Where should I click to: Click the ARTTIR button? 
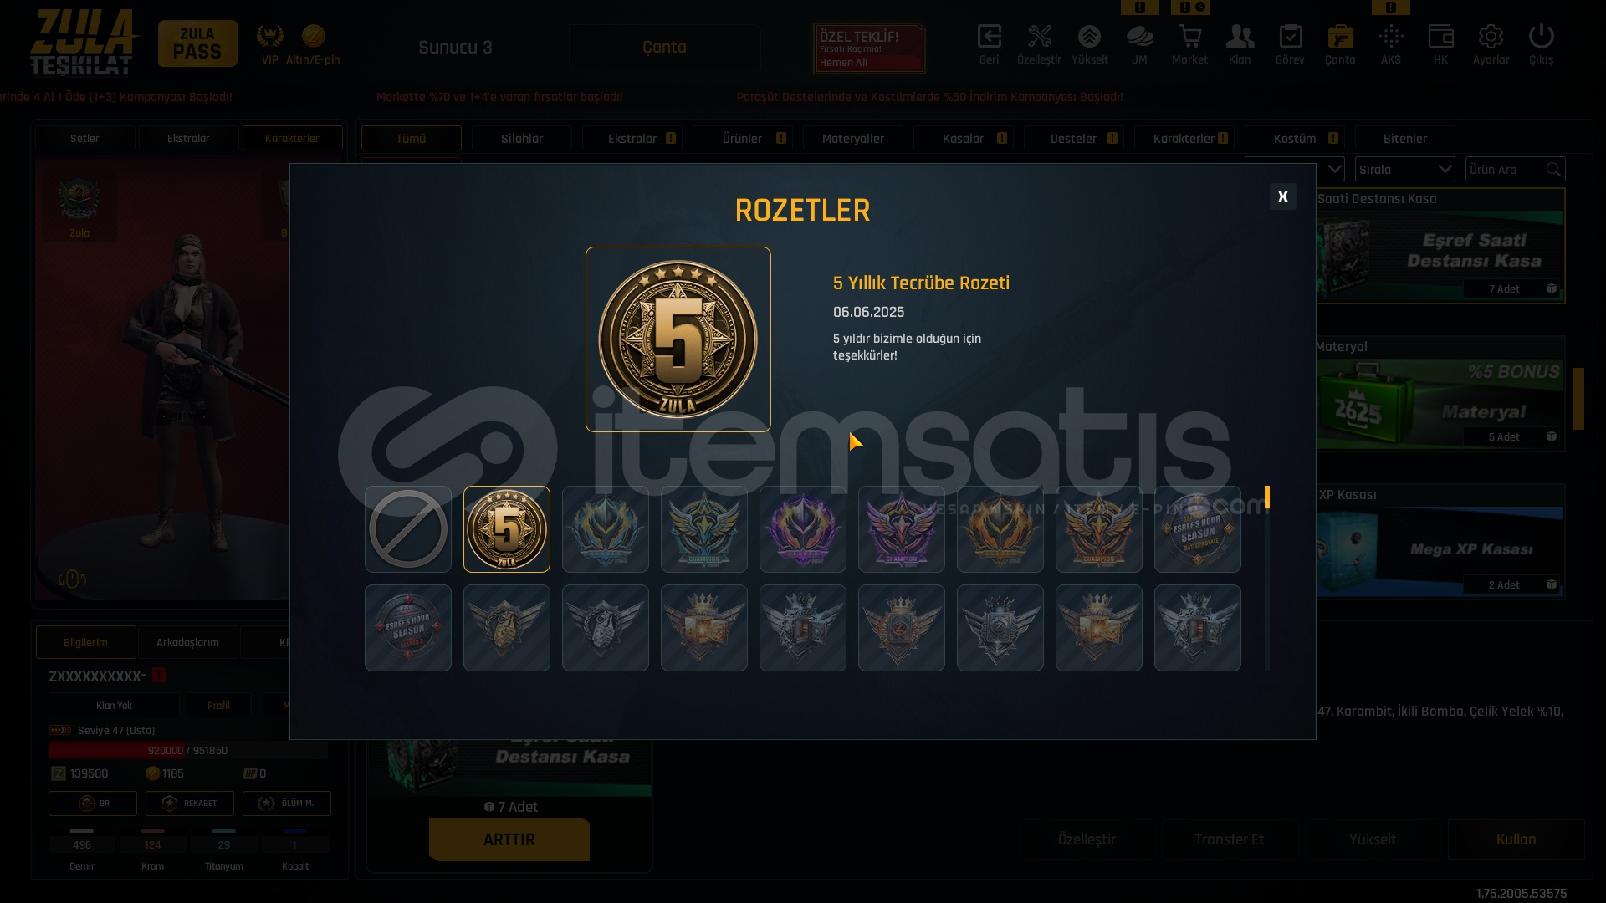(x=509, y=839)
